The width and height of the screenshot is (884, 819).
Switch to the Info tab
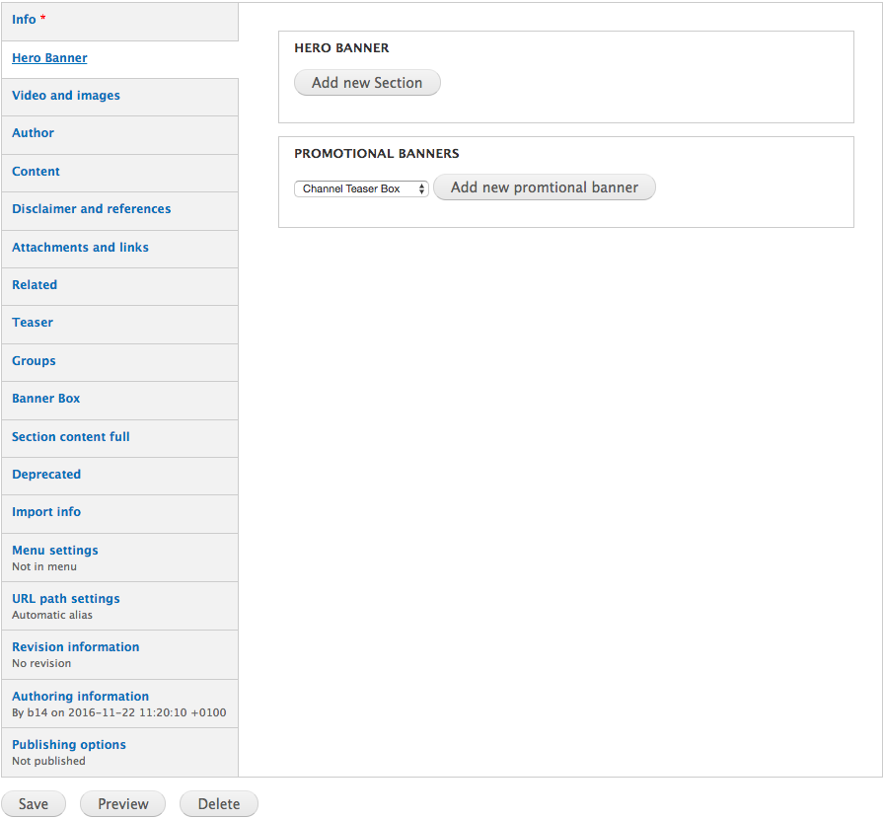coord(25,20)
